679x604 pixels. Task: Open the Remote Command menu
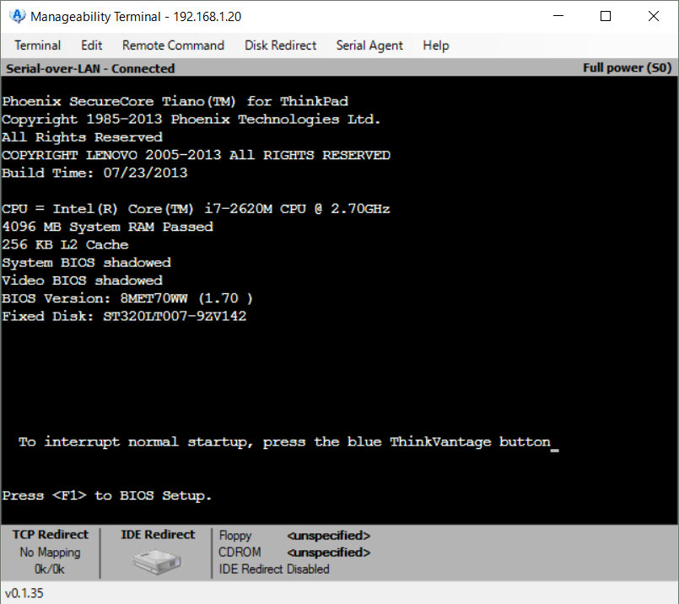173,45
